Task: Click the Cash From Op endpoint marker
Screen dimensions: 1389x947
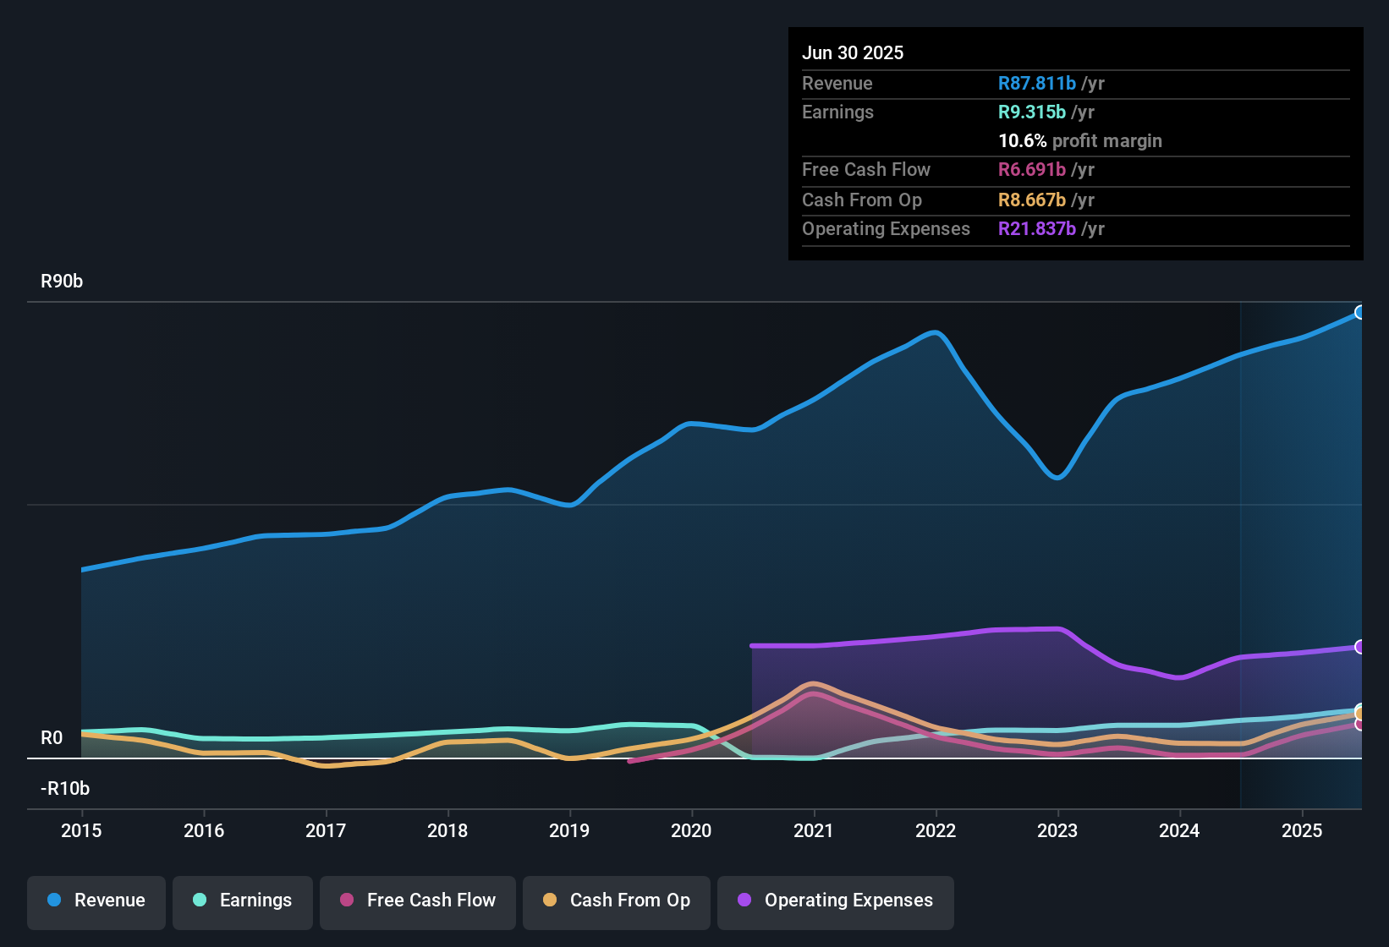Action: click(x=1360, y=713)
